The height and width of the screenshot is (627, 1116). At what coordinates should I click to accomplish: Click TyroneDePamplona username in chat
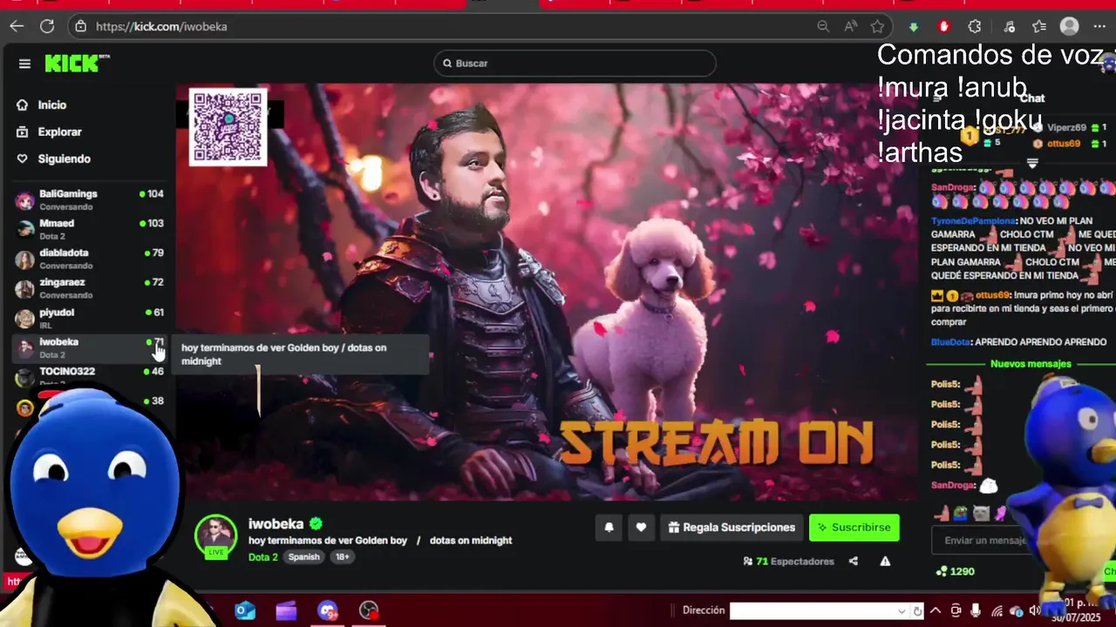(x=973, y=221)
